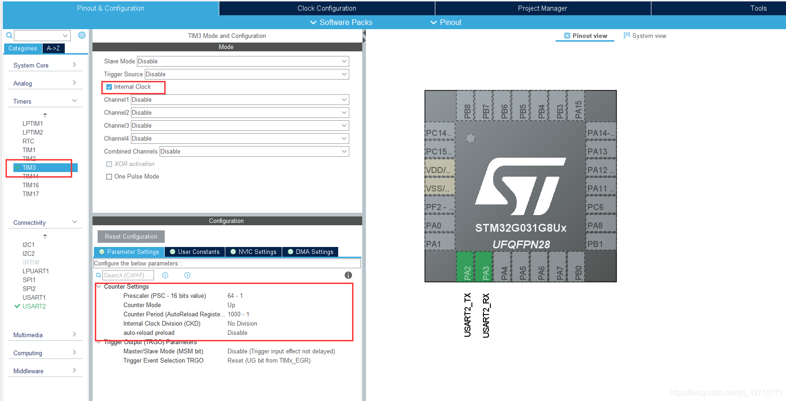Screen dimensions: 786x401
Task: Switch to the Project Manager tab
Action: coord(543,8)
